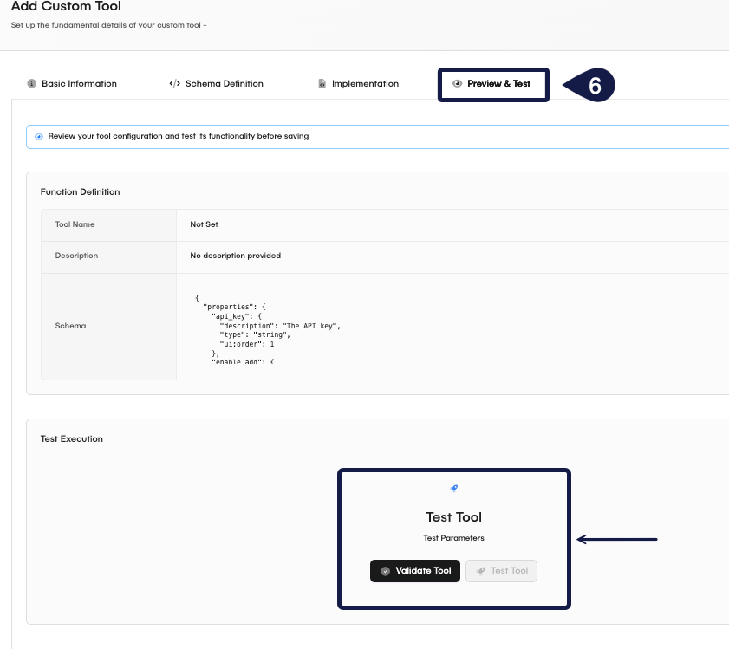
Task: Click the info icon on Basic Information tab
Action: (x=32, y=83)
